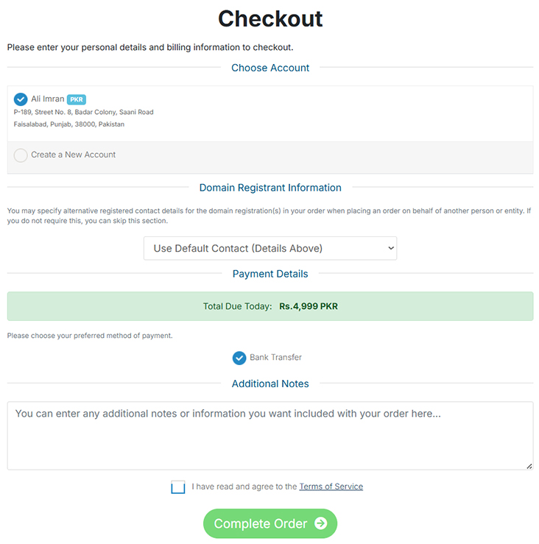
Task: Click the Payment Details section heading
Action: (x=270, y=274)
